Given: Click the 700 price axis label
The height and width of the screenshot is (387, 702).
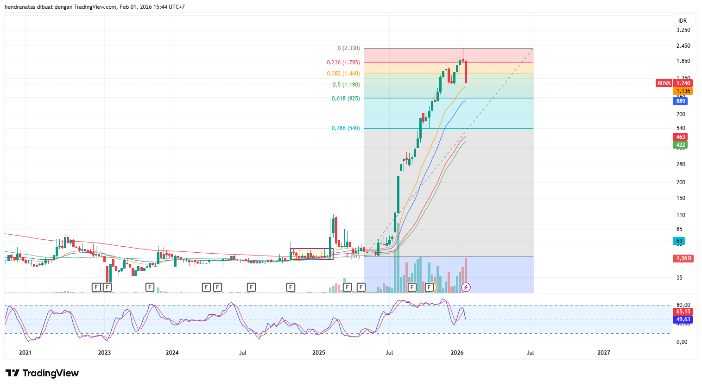Looking at the screenshot, I should pyautogui.click(x=681, y=114).
